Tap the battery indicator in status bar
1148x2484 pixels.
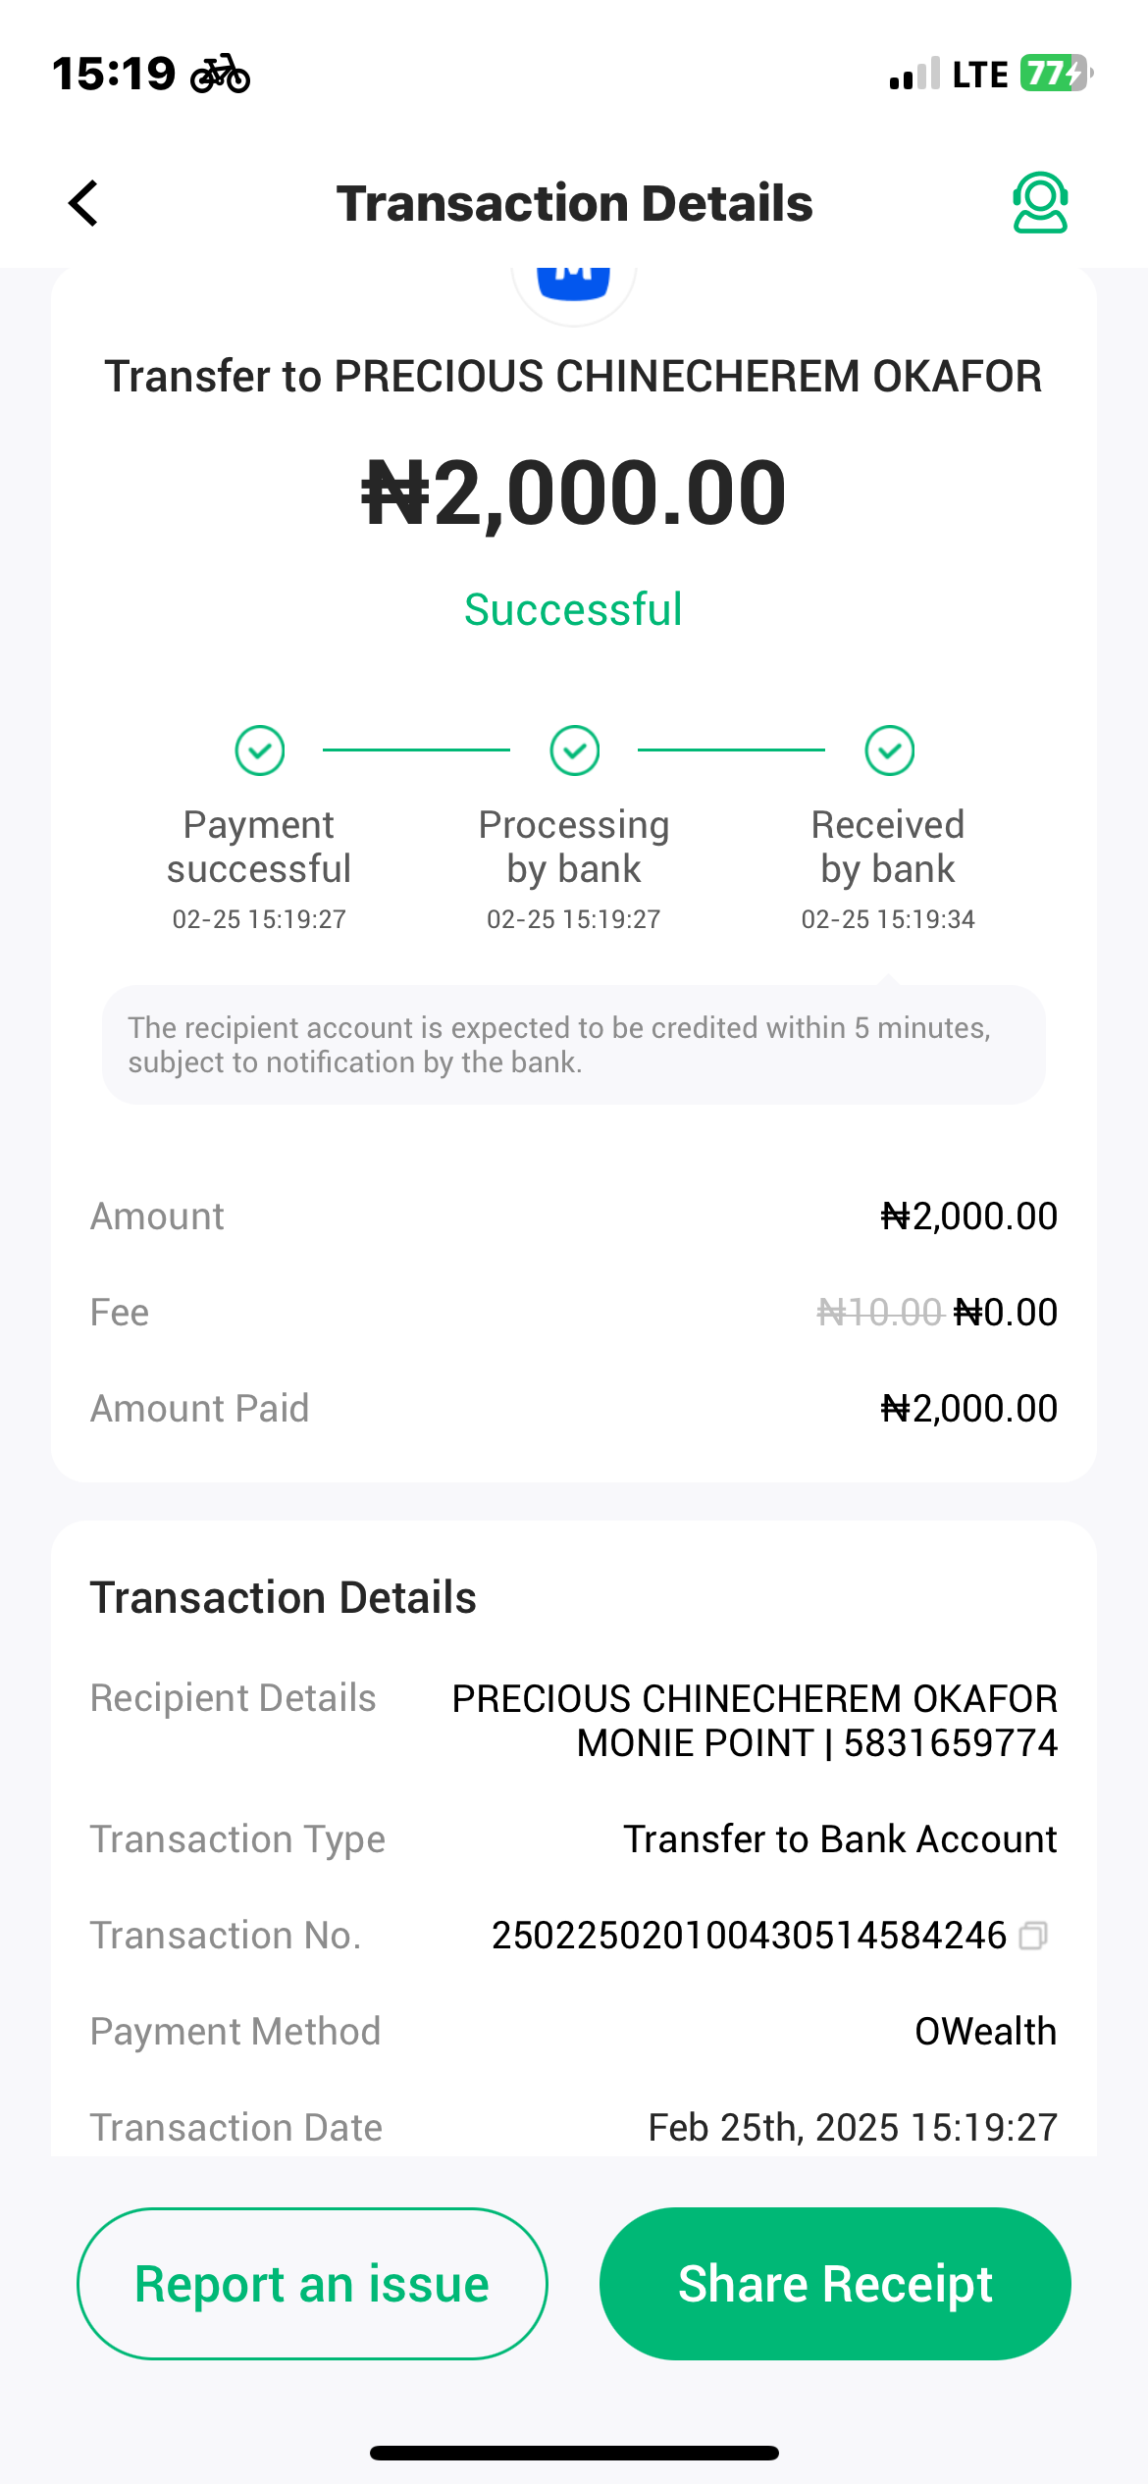coord(1055,74)
